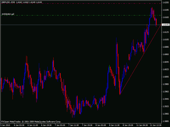Click the 1.6125 price scale label
The height and width of the screenshot is (127, 170).
coord(166,32)
